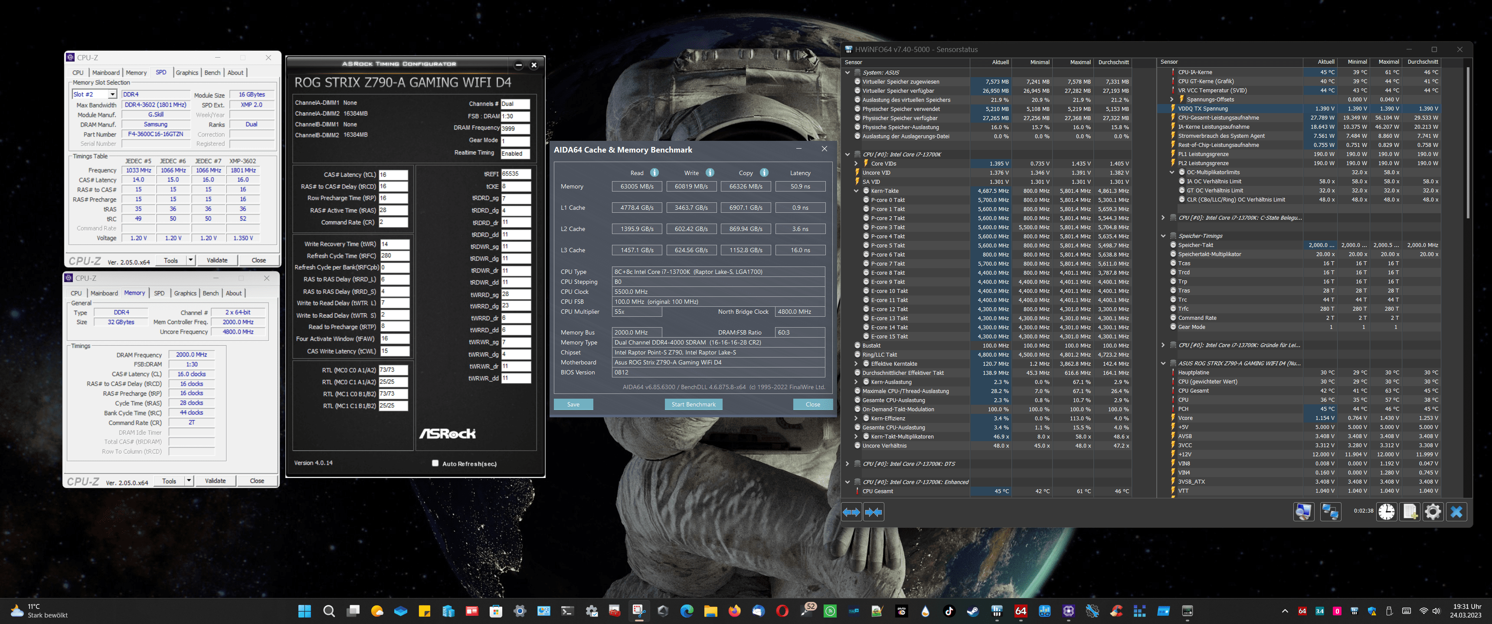Open Microsoft Store on taskbar
The image size is (1492, 624).
[496, 611]
